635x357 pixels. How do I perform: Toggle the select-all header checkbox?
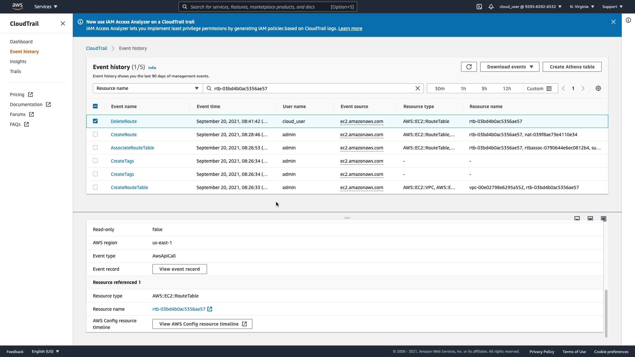click(x=95, y=106)
